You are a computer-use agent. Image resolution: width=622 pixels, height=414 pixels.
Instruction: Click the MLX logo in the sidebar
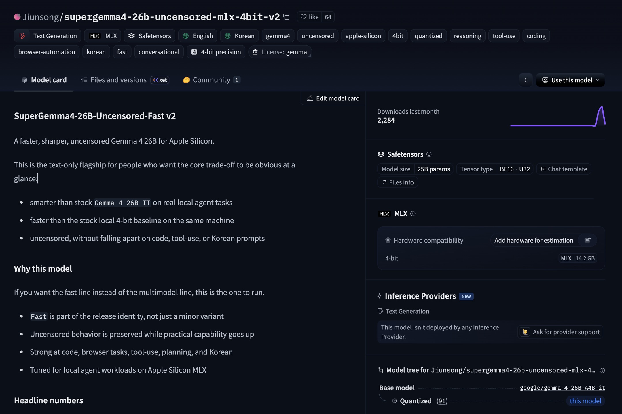click(384, 214)
